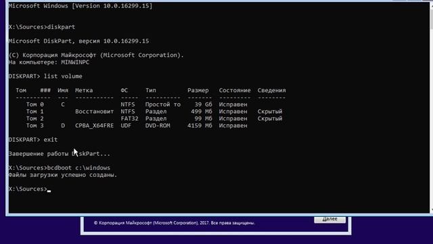This screenshot has width=433, height=244.
Task: Click the 'Том 3' row label
Action: coord(35,125)
